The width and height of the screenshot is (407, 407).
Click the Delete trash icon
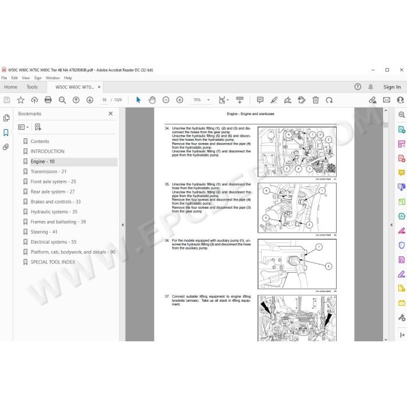coord(316,100)
